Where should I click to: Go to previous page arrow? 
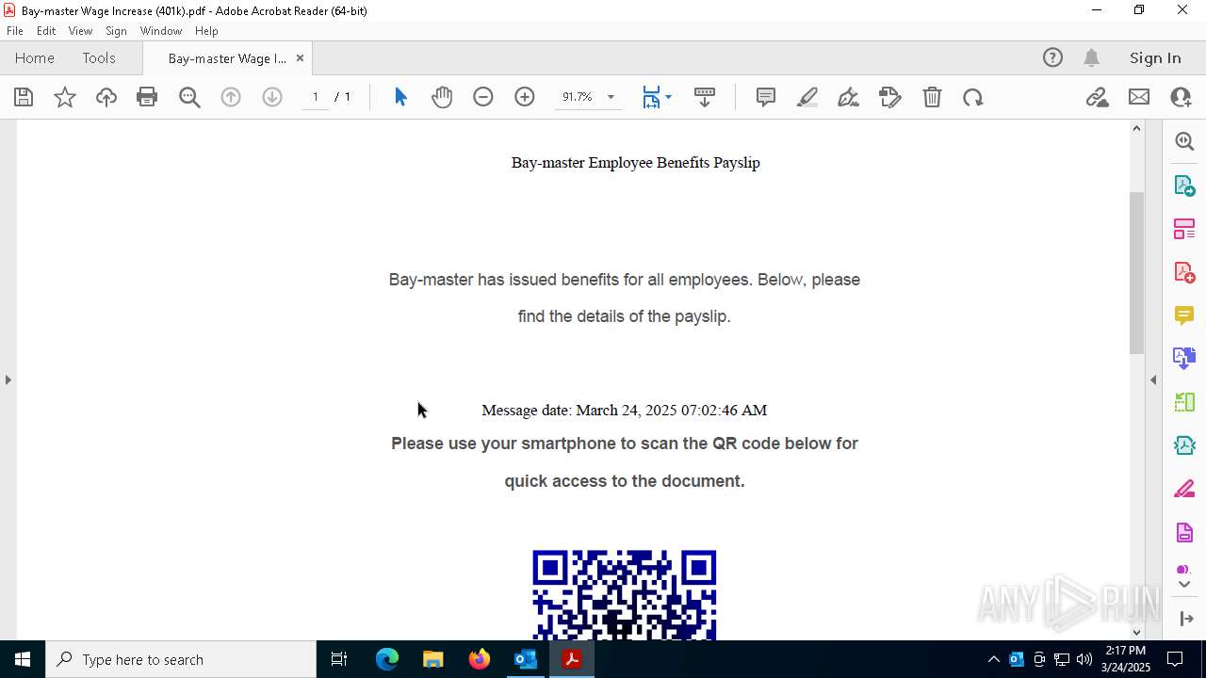[231, 97]
